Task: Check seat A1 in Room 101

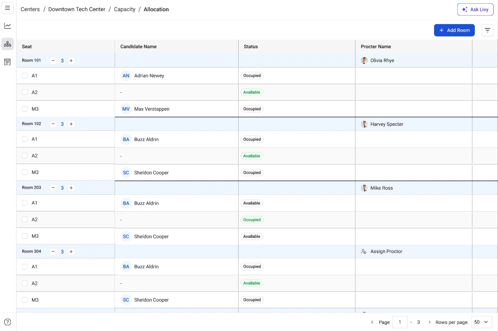Action: click(25, 76)
